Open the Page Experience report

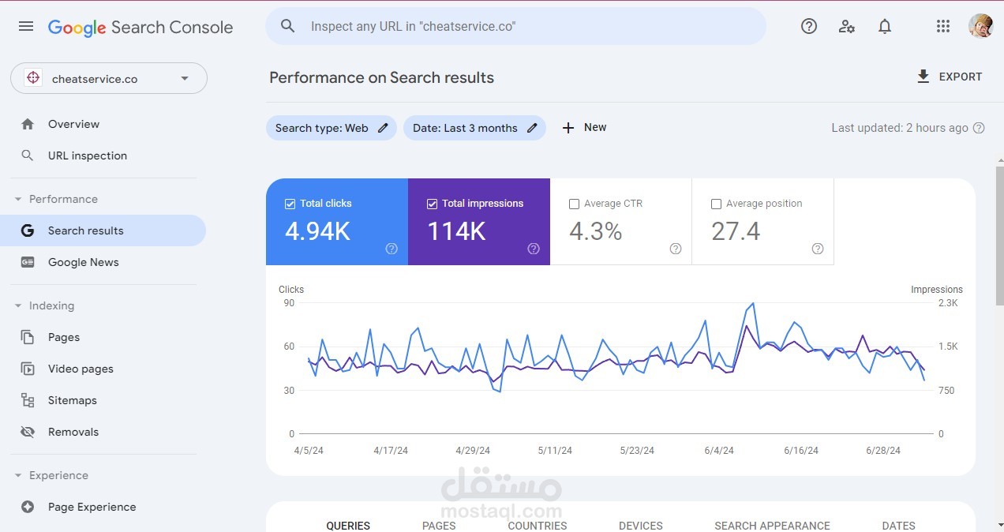point(92,507)
